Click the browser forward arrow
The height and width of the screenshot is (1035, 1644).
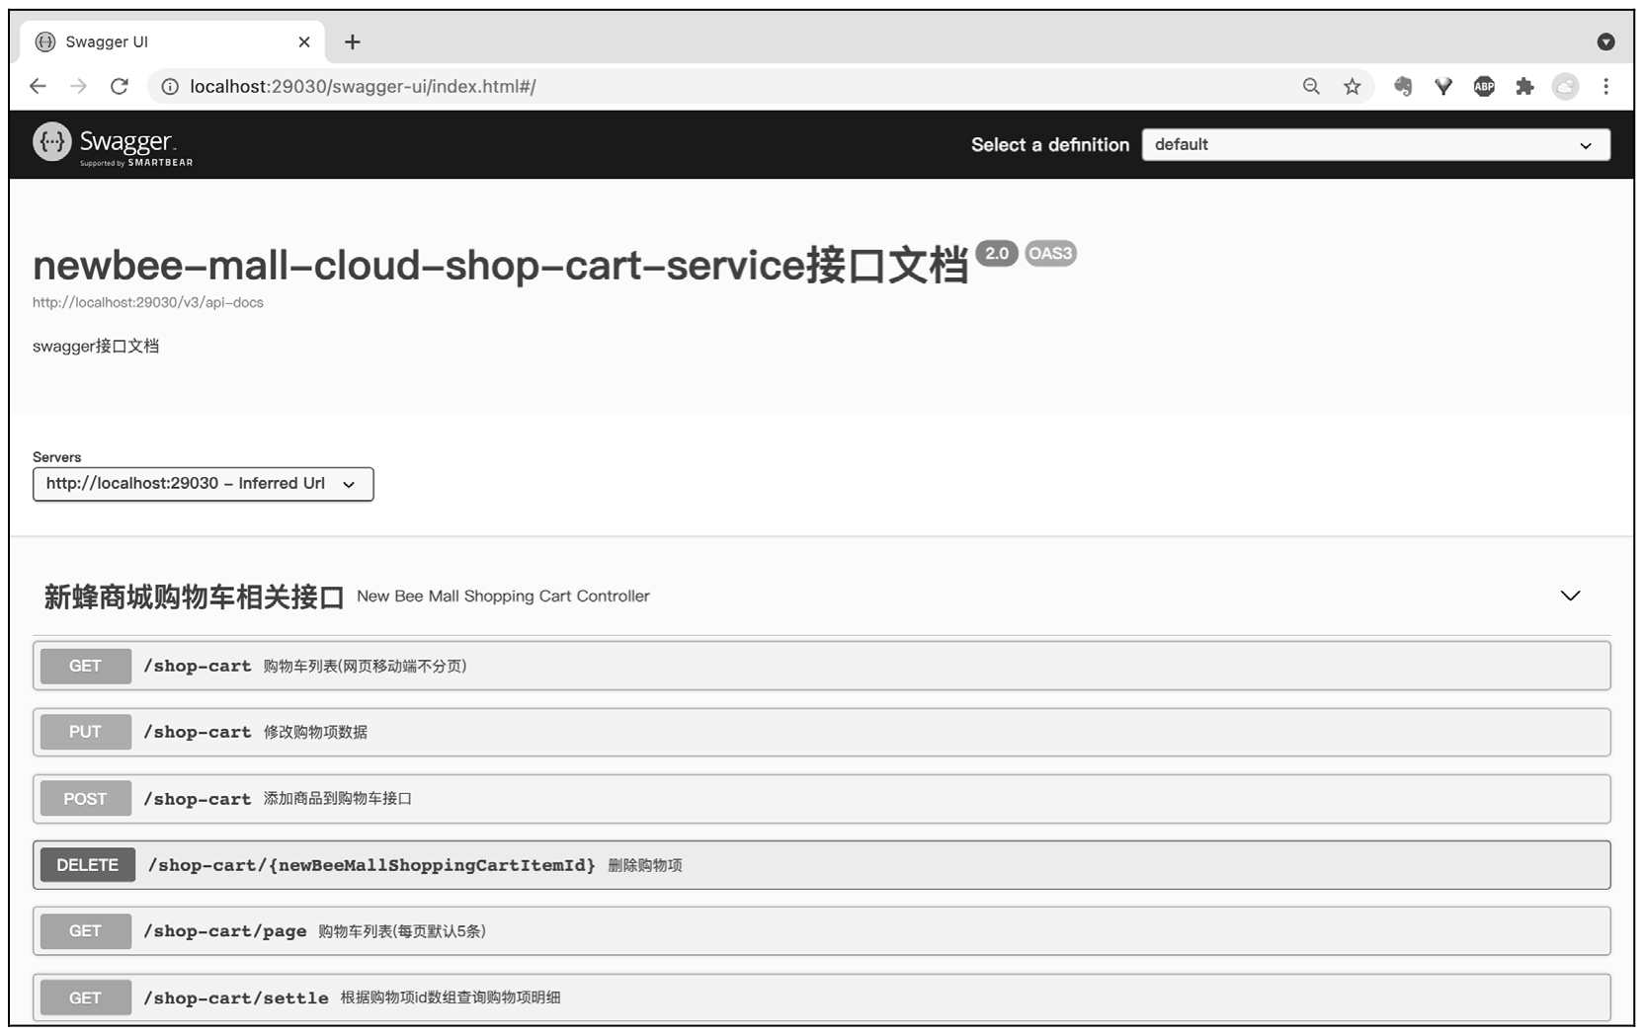pos(78,86)
